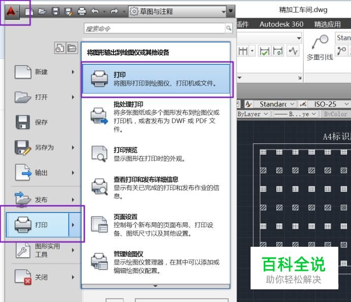This screenshot has height=302, width=351.
Task: Select 输出 in application menu
Action: click(x=44, y=173)
